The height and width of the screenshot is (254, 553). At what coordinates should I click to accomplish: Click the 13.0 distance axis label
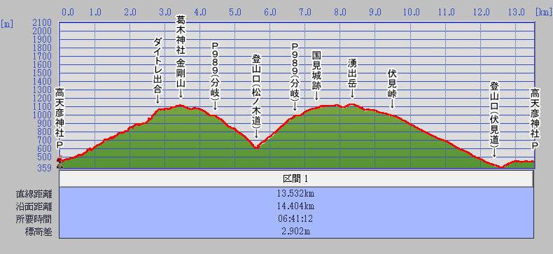pos(516,12)
